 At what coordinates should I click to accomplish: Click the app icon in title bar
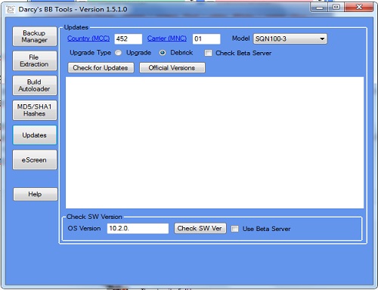click(x=10, y=10)
